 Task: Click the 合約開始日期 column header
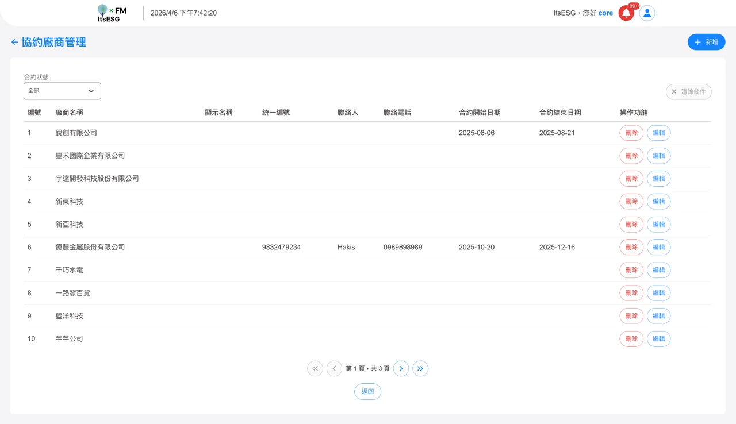(480, 113)
